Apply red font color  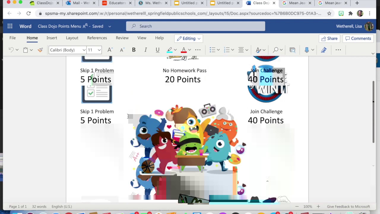[x=184, y=50]
